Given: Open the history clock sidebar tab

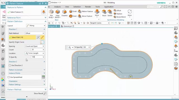Looking at the screenshot, I should coord(3,74).
